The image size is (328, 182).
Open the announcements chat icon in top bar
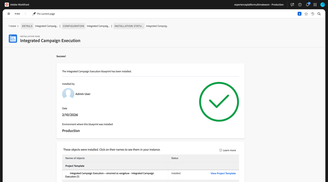(292, 5)
